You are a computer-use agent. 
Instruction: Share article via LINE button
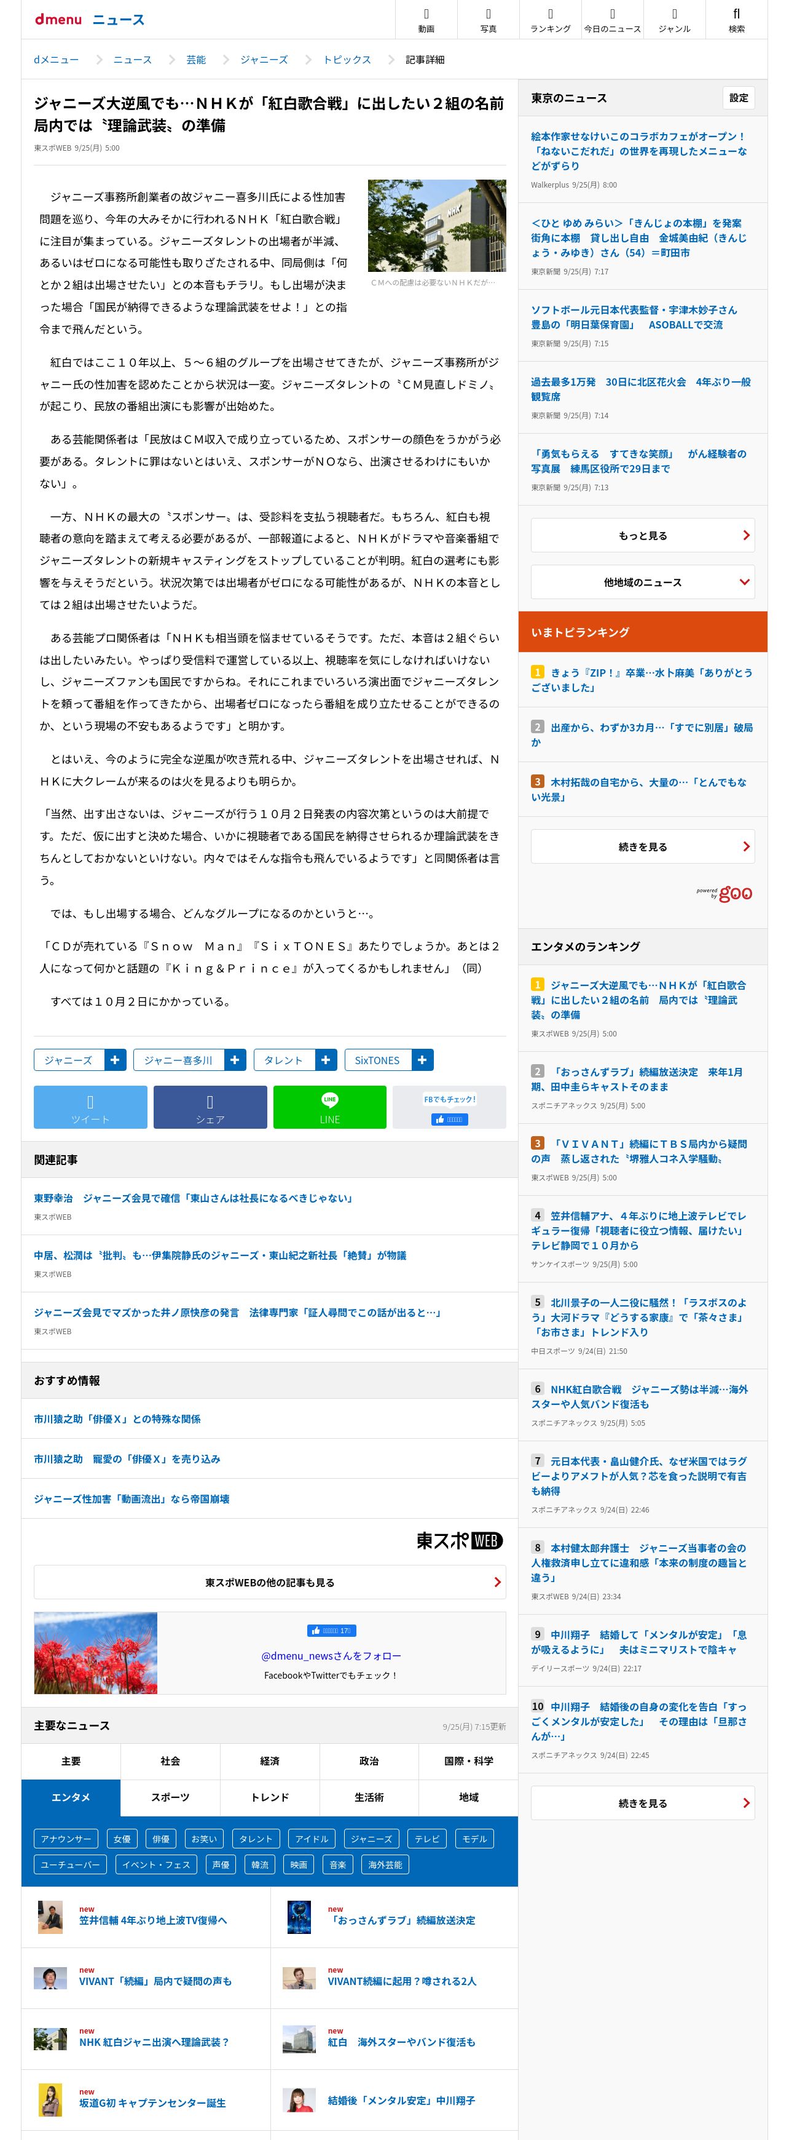pyautogui.click(x=329, y=1107)
